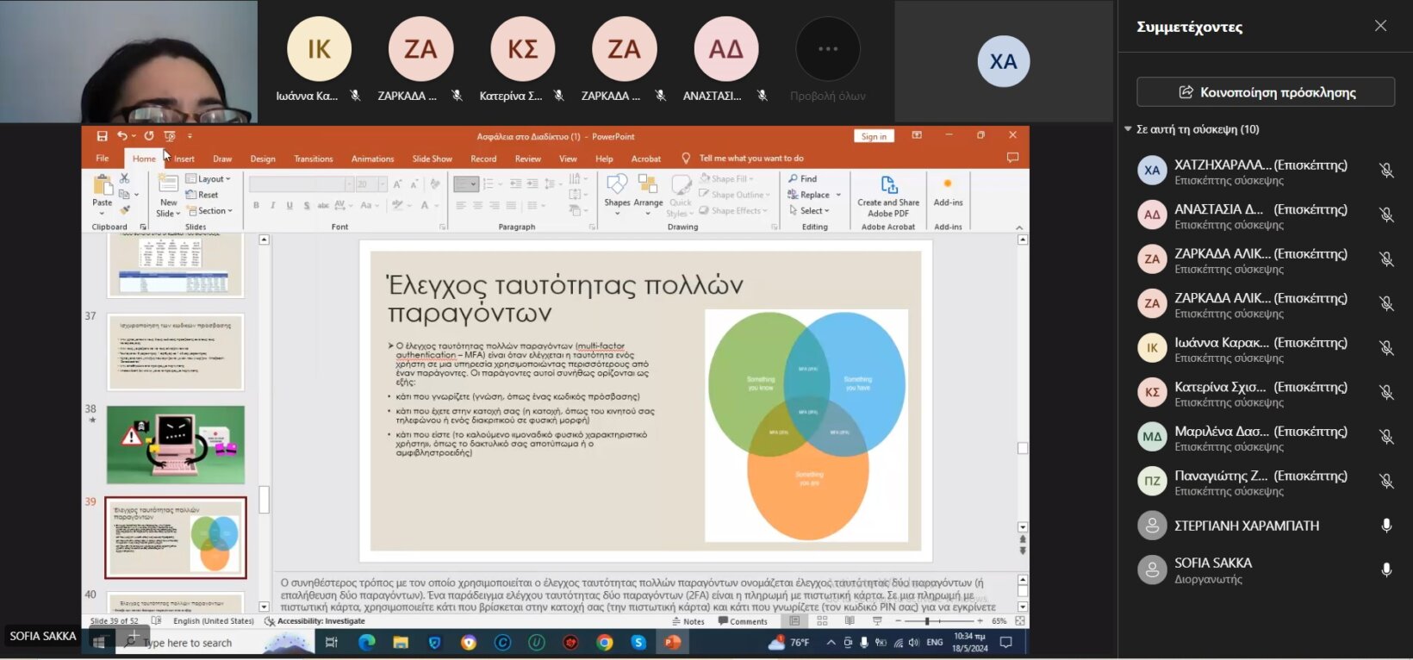Open the Add-ins button

coord(948,191)
